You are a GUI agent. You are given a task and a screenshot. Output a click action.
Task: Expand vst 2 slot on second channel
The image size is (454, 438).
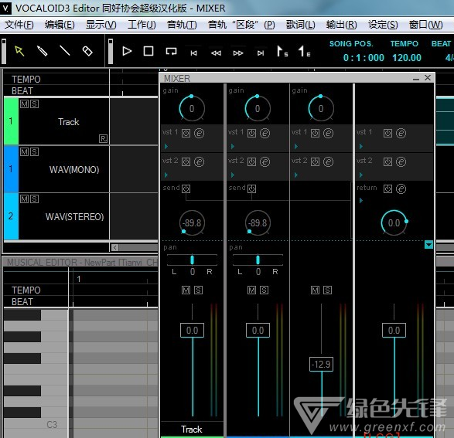(x=233, y=175)
